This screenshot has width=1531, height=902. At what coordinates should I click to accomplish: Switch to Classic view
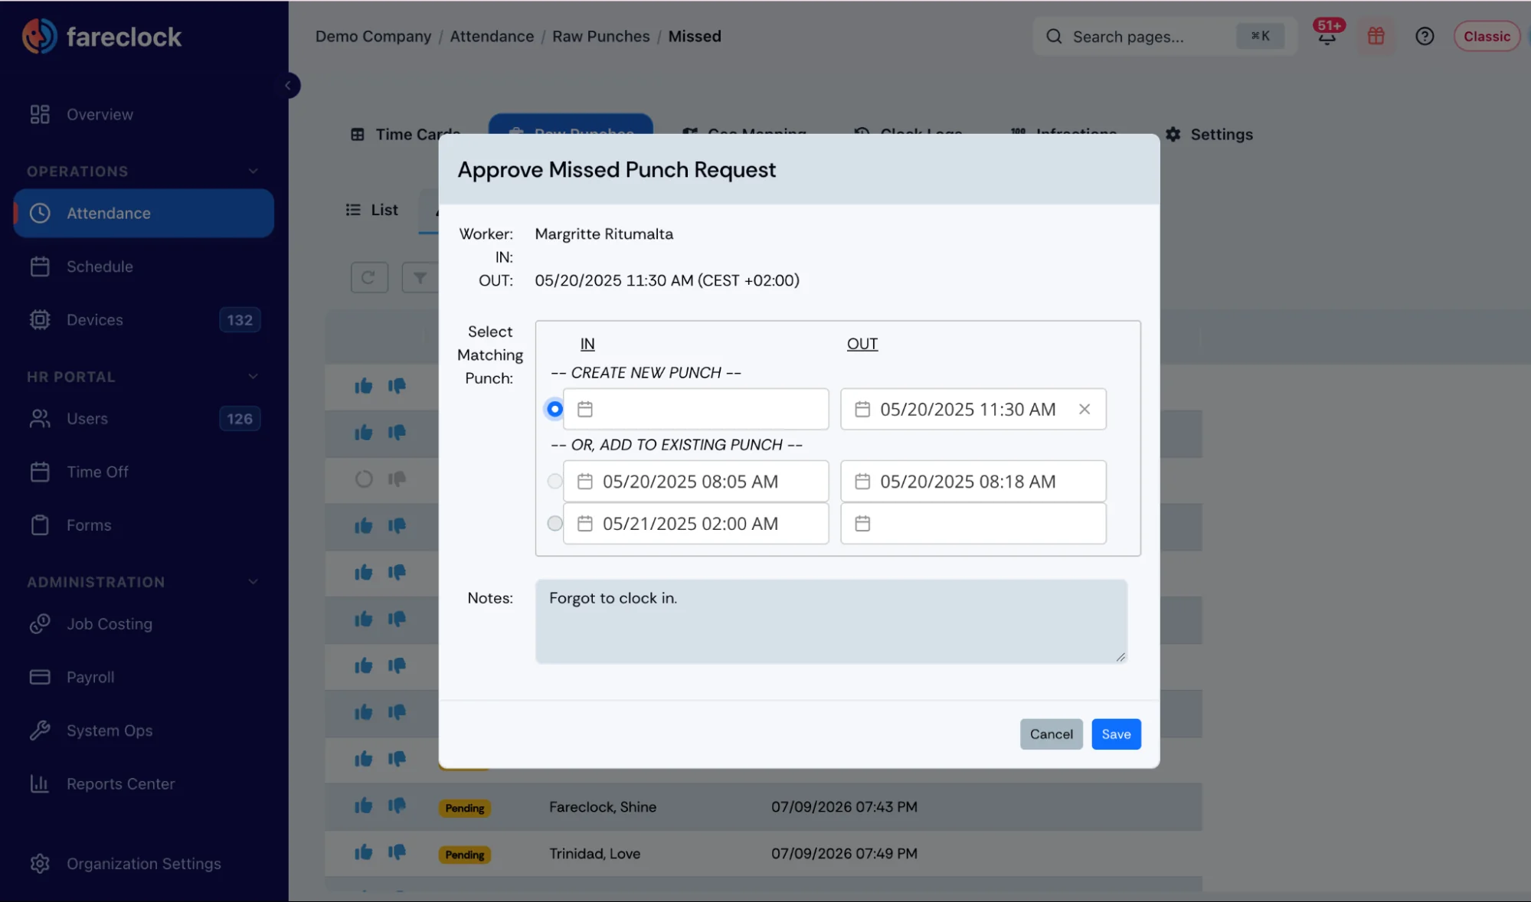click(1487, 36)
